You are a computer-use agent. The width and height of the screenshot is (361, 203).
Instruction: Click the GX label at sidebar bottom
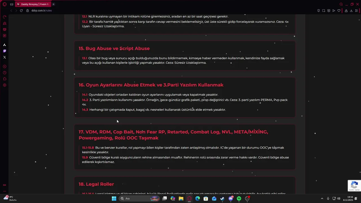(x=5, y=185)
